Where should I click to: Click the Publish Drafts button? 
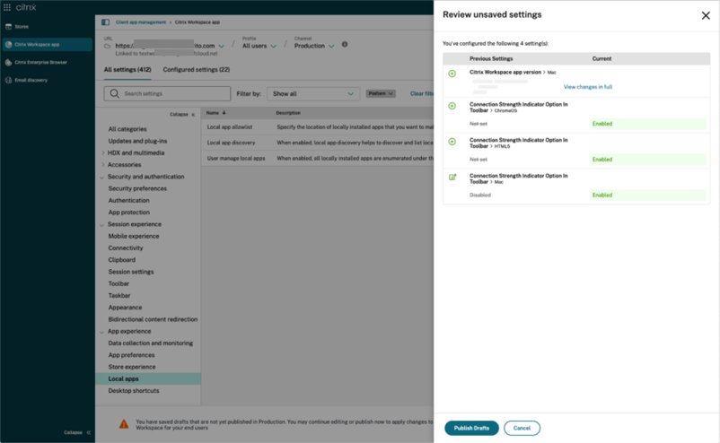pos(471,429)
